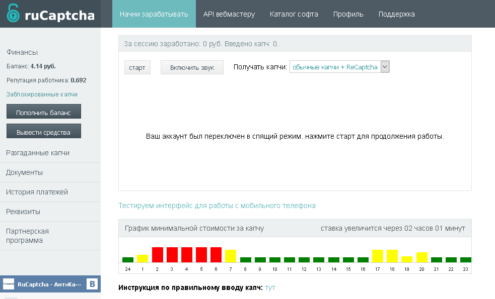Click the session earnings status line
The width and height of the screenshot is (495, 299).
201,44
